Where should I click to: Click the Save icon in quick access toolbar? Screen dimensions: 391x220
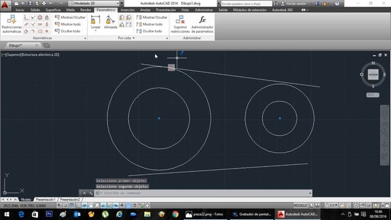30,4
